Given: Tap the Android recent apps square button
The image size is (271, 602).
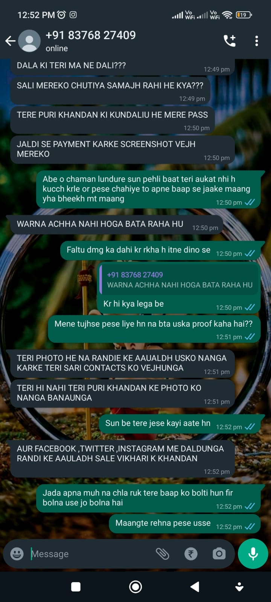Looking at the screenshot, I should pyautogui.click(x=76, y=587).
